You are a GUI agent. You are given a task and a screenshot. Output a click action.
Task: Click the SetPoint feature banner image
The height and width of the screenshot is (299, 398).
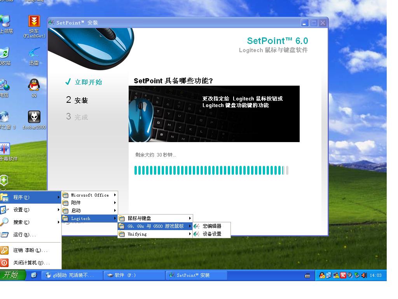click(x=214, y=114)
